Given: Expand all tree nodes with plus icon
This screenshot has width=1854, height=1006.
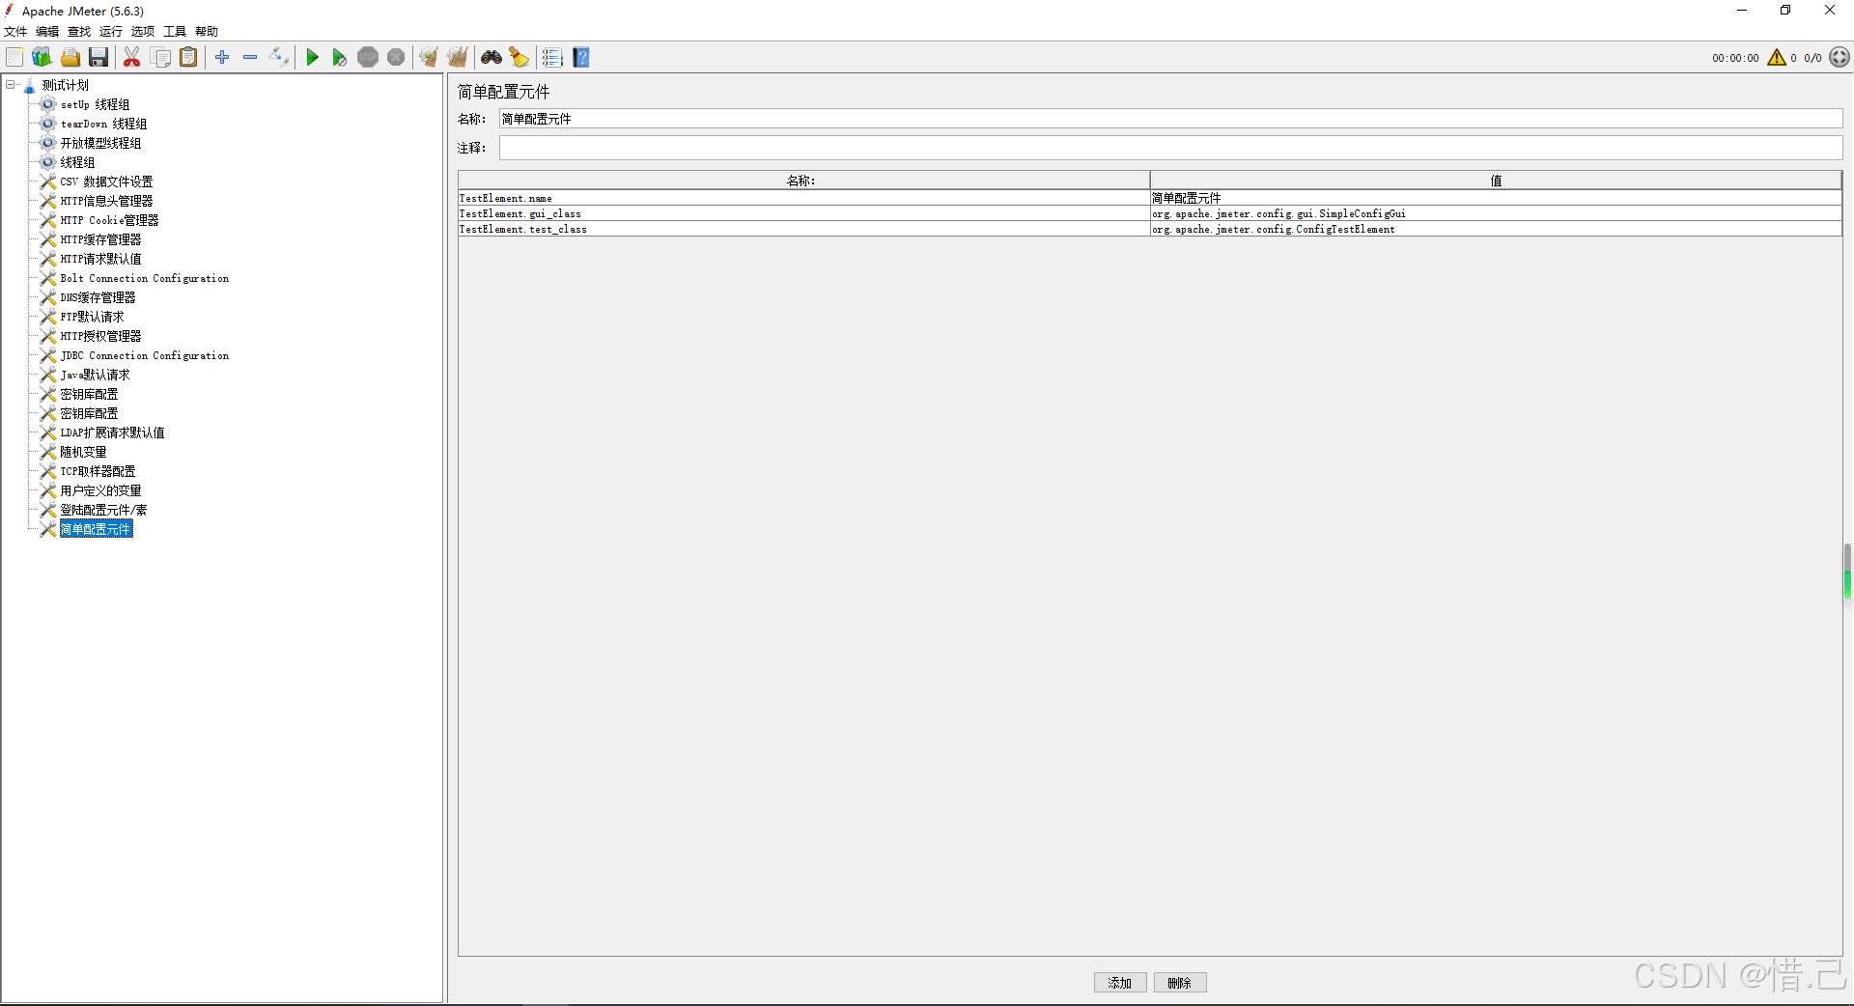Looking at the screenshot, I should coord(222,58).
